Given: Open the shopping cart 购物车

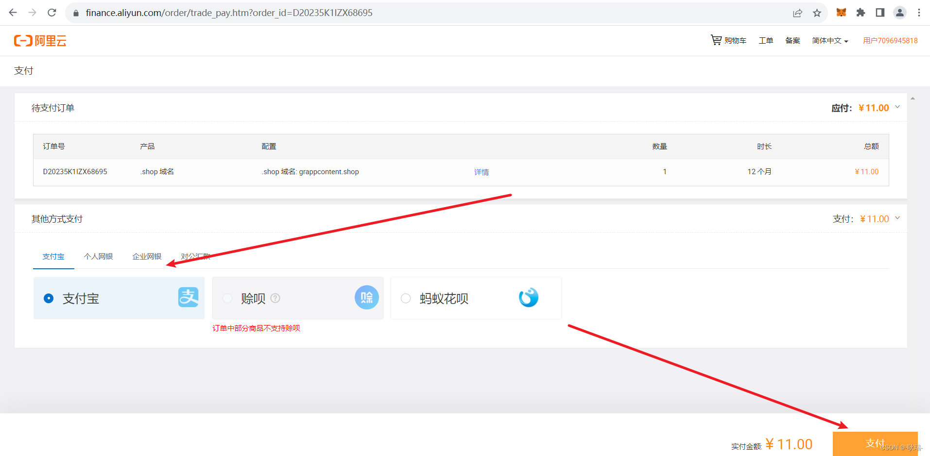Looking at the screenshot, I should [x=728, y=40].
